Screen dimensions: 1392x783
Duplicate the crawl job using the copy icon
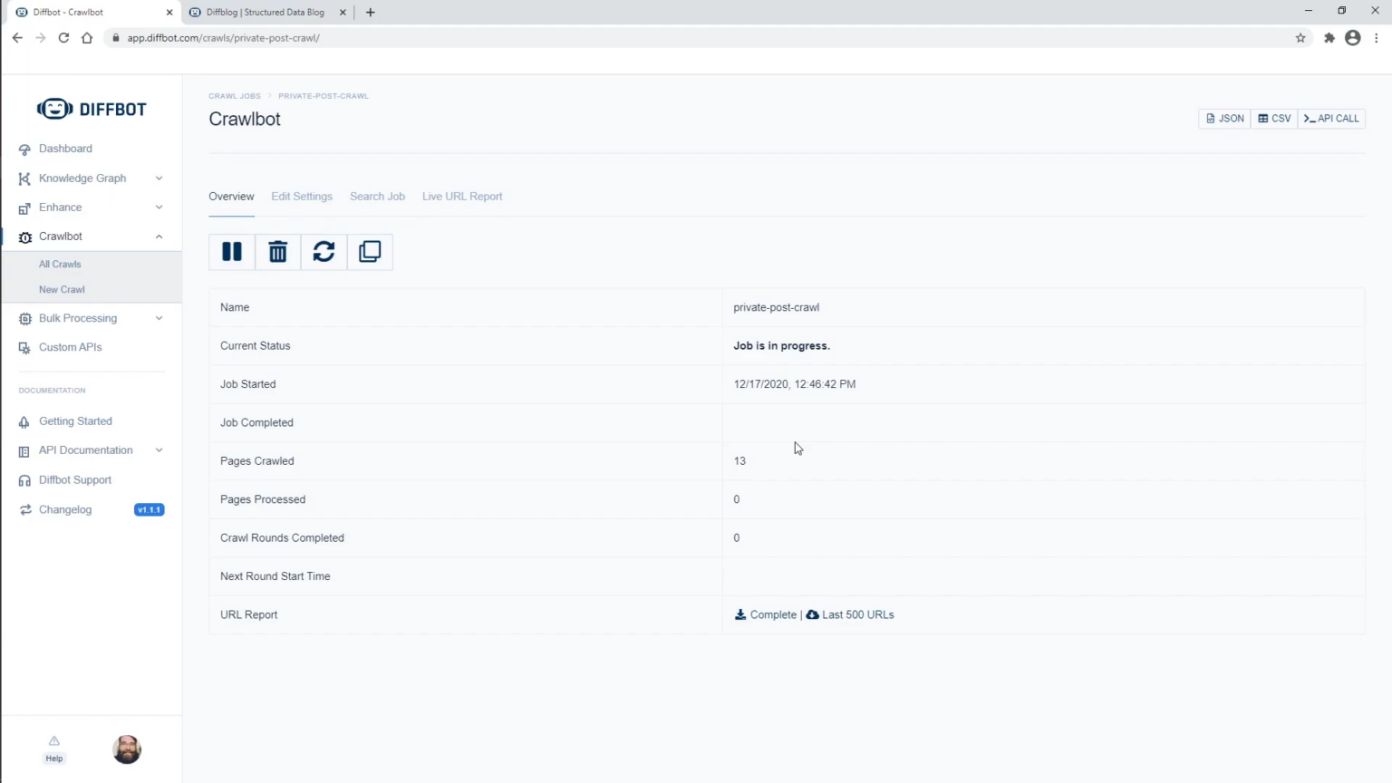point(370,252)
